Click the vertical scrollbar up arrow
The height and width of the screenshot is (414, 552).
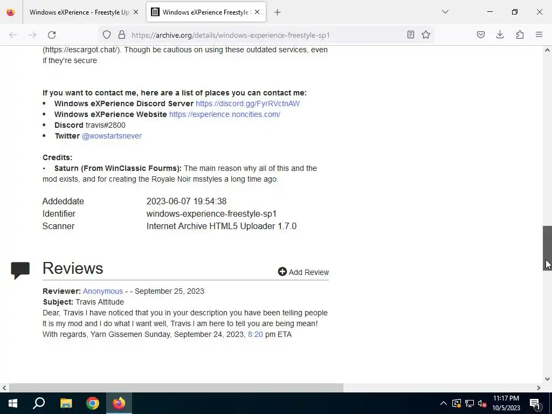click(x=548, y=50)
